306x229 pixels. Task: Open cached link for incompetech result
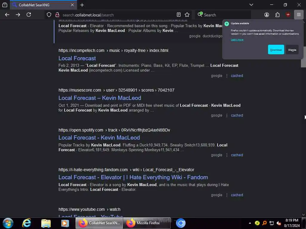(x=237, y=76)
